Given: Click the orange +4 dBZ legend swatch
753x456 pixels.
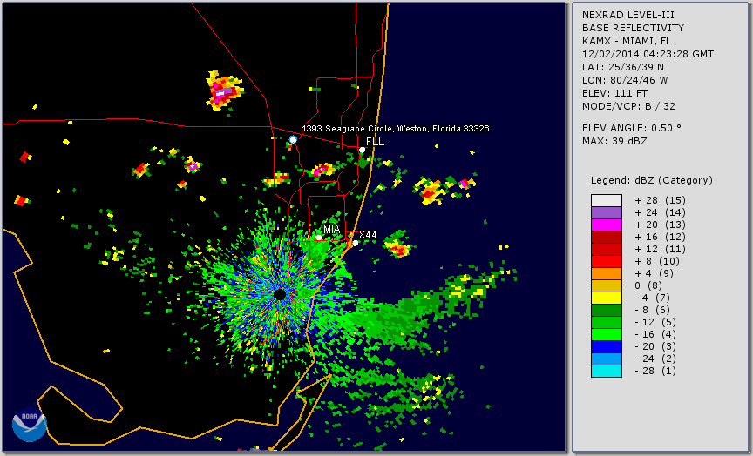Looking at the screenshot, I should coord(607,274).
